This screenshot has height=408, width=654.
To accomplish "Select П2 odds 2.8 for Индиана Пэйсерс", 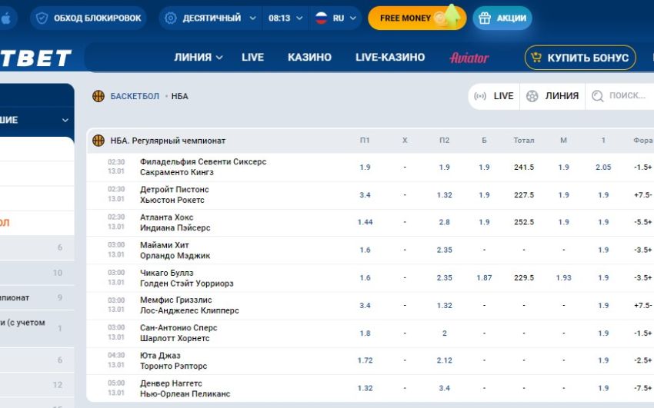I will pyautogui.click(x=444, y=222).
